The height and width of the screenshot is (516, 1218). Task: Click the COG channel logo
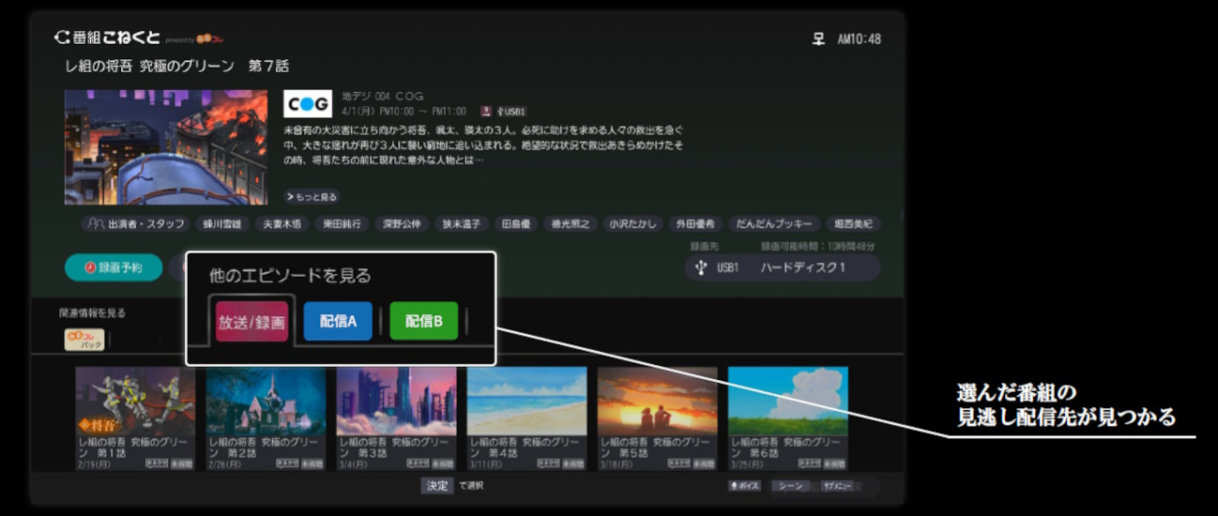[x=308, y=104]
